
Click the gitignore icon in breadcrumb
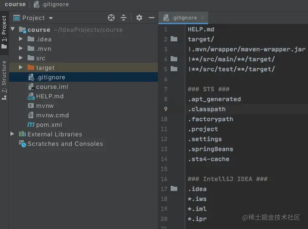37,5
